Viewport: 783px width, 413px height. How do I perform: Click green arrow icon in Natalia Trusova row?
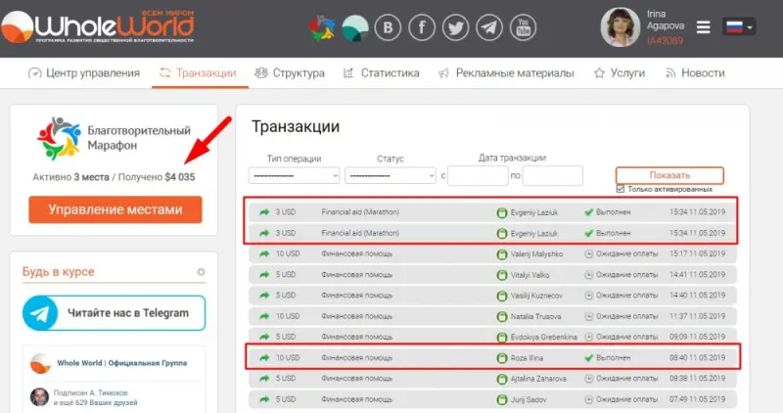264,316
